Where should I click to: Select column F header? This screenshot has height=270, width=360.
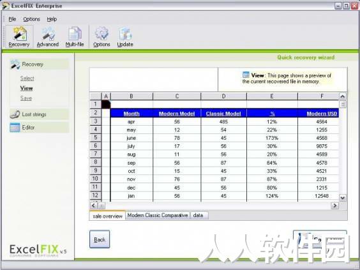319,96
